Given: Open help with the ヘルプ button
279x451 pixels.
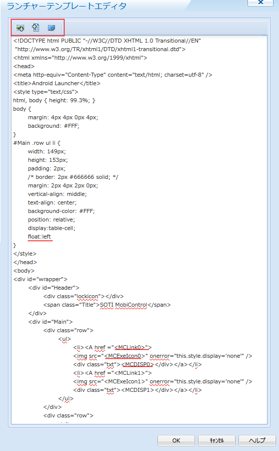Looking at the screenshot, I should tap(257, 440).
